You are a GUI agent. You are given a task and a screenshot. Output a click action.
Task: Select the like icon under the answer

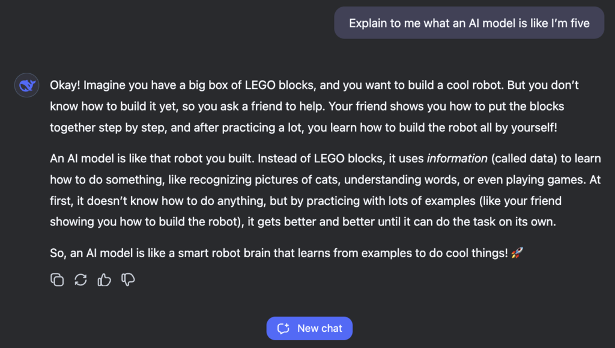click(x=104, y=279)
